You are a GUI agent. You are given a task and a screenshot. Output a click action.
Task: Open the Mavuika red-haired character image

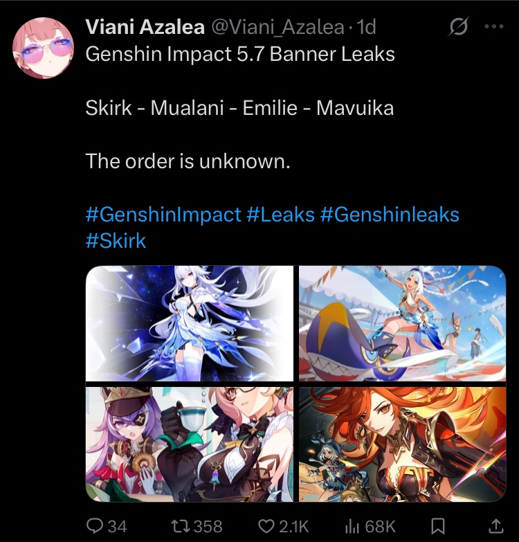pos(402,444)
